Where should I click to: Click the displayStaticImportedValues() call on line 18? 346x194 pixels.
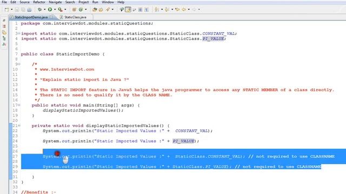(83, 110)
